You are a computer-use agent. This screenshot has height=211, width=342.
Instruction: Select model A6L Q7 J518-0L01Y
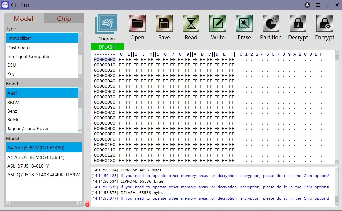[x=43, y=166]
